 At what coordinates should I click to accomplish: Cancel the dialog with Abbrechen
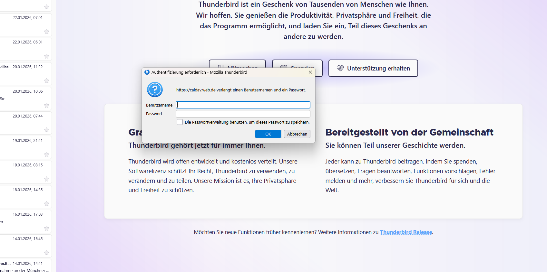click(x=297, y=134)
